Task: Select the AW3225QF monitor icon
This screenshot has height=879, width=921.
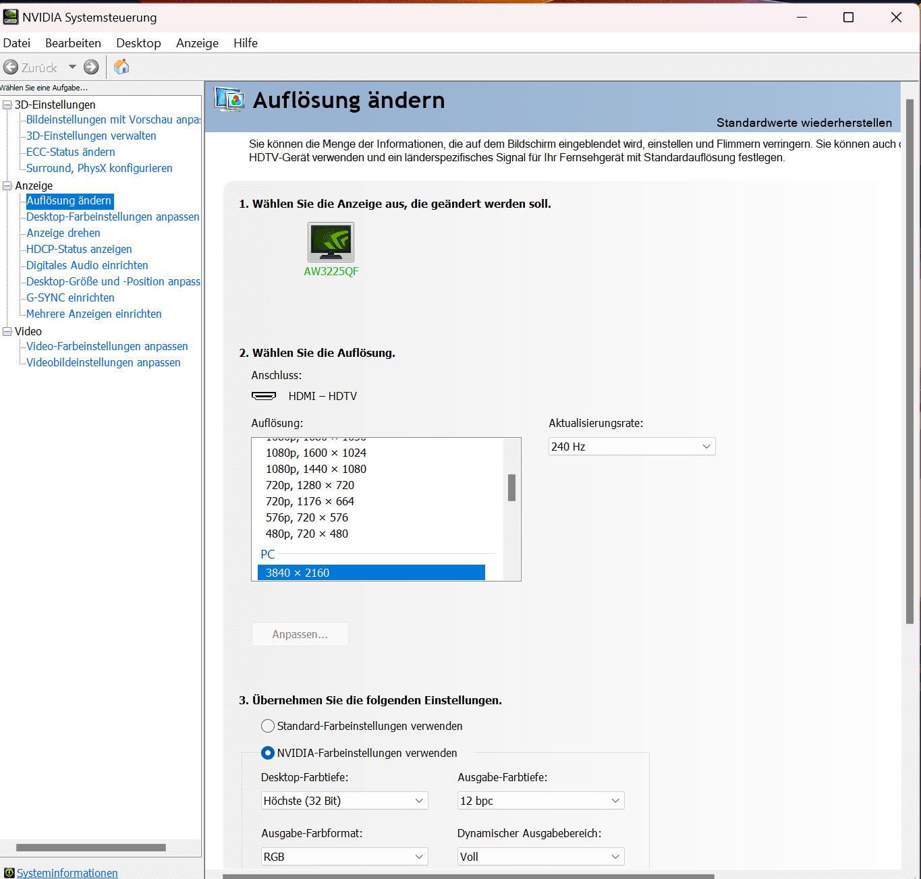Action: (x=331, y=242)
